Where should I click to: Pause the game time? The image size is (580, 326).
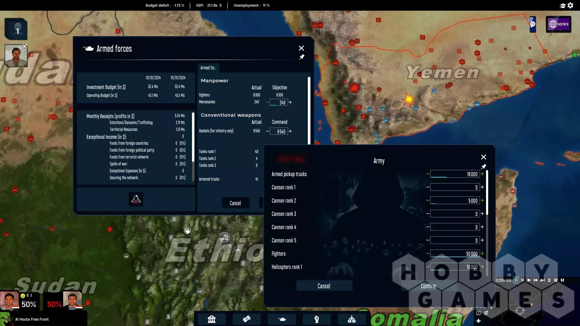pos(516,280)
